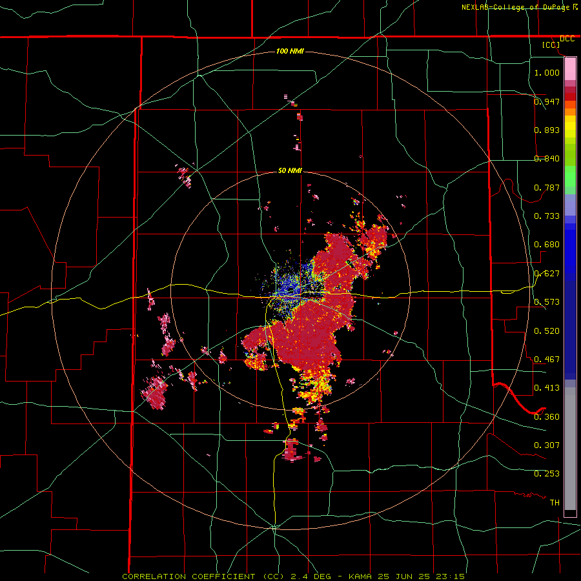Click the 100 NMI range ring label
The width and height of the screenshot is (581, 581).
(x=290, y=51)
